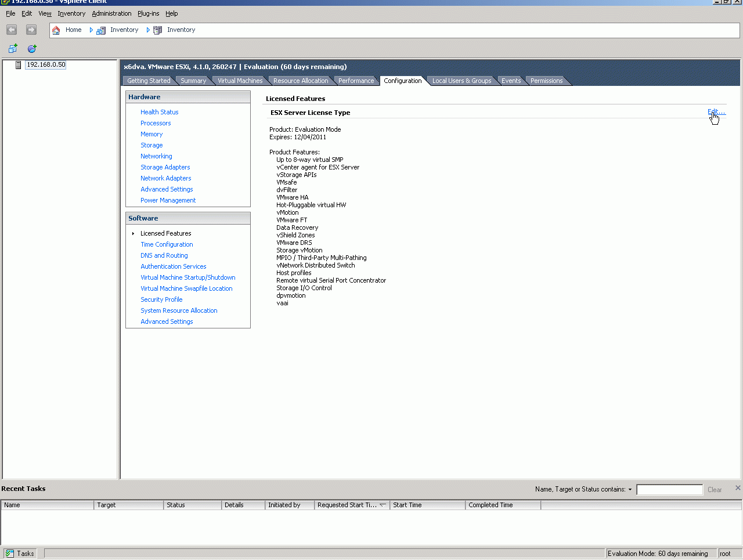Open the Storage Adapters link
Viewport: 743px width, 560px height.
[x=165, y=167]
